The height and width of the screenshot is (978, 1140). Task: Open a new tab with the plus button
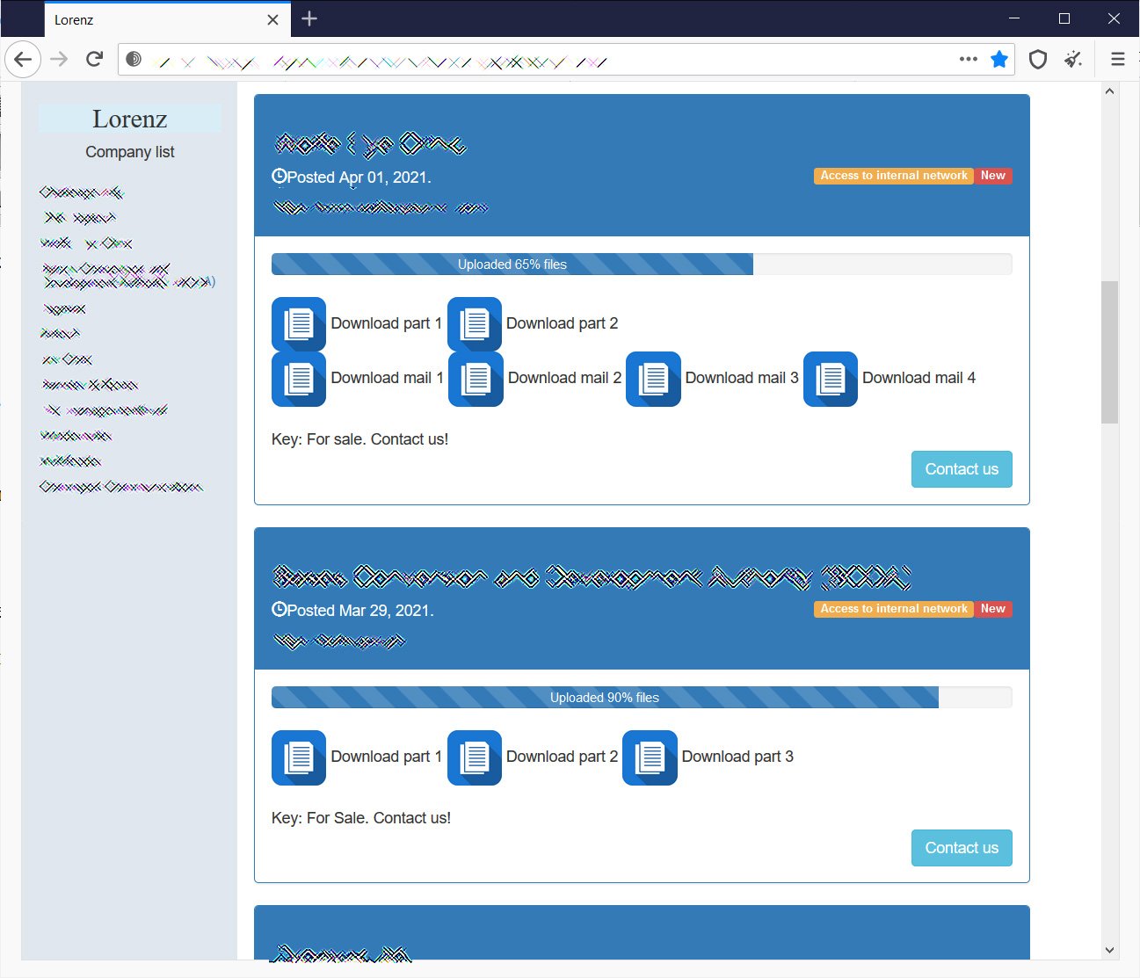click(x=309, y=18)
